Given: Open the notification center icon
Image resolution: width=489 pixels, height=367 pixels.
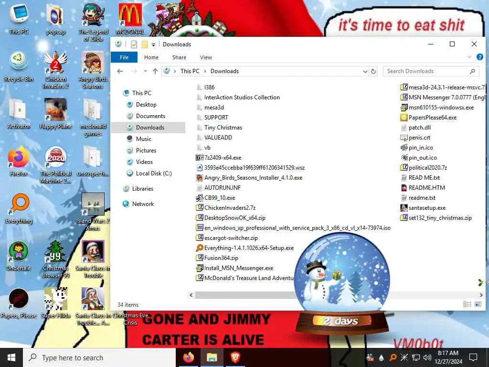Looking at the screenshot, I should [x=473, y=357].
